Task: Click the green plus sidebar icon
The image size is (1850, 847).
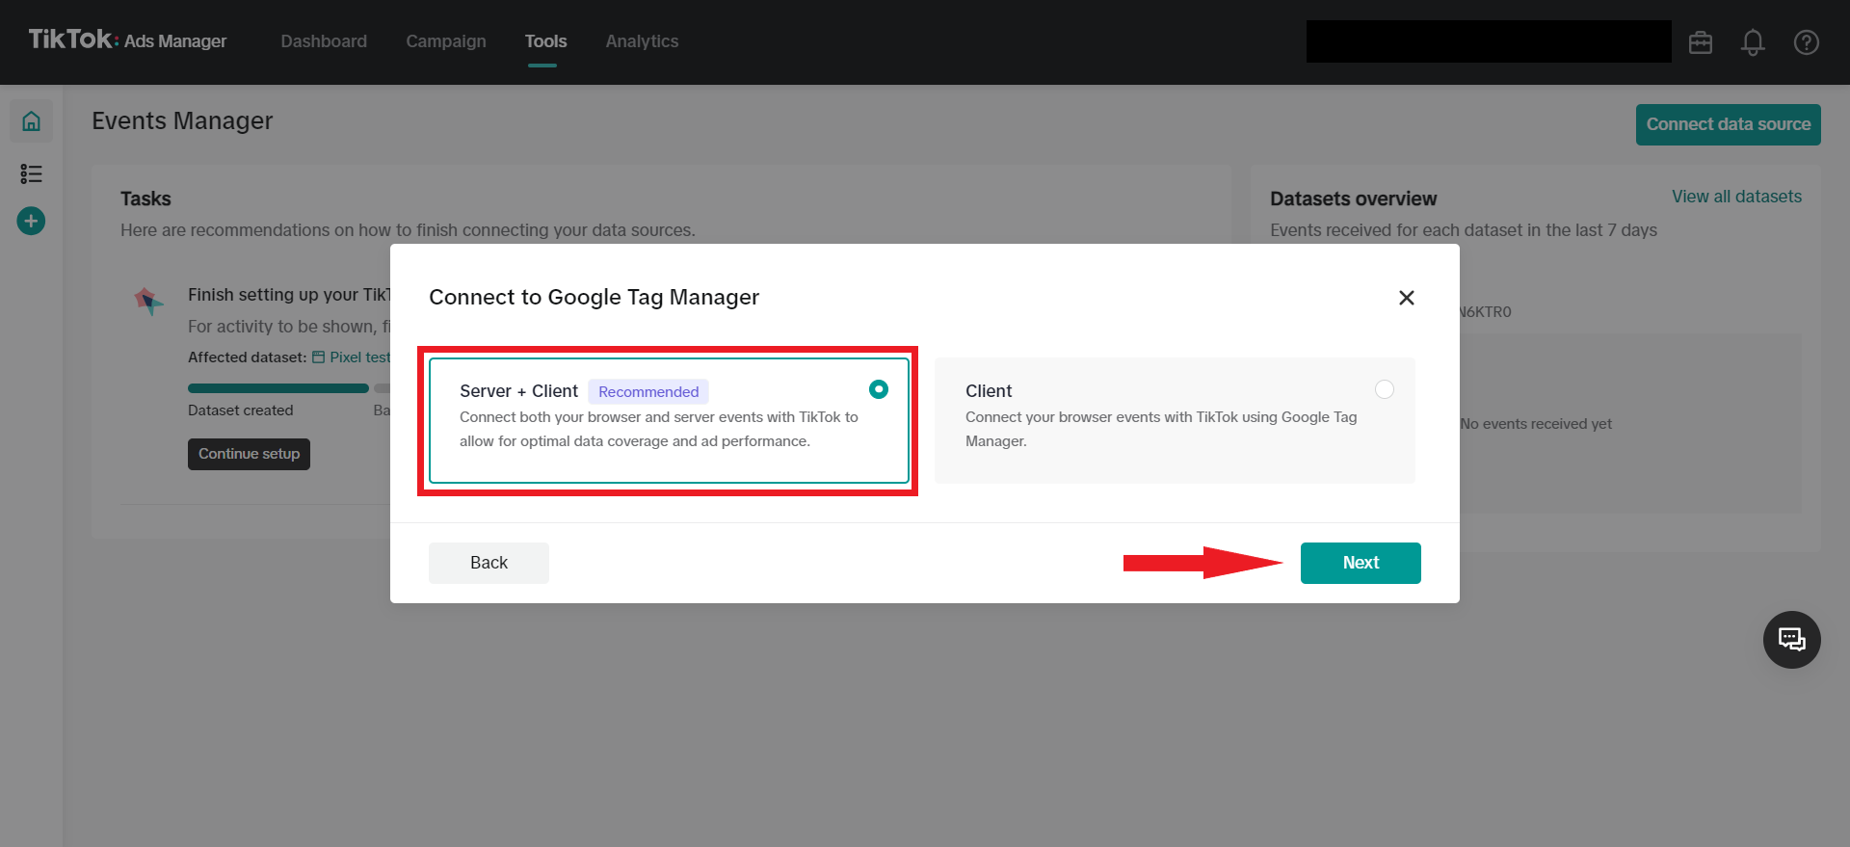Action: tap(31, 222)
